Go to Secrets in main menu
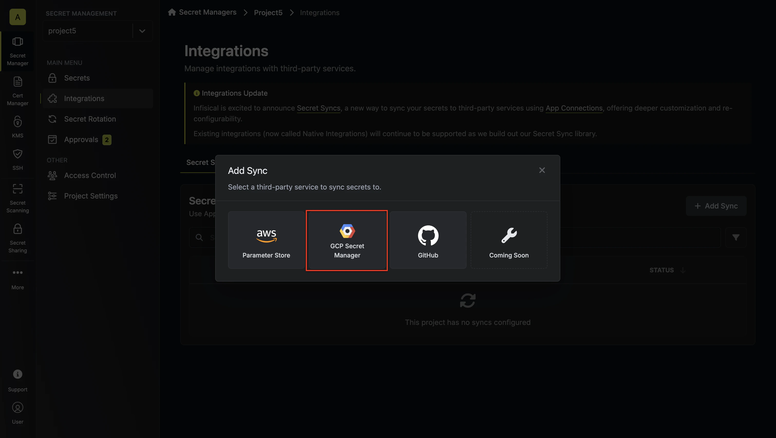 [98, 78]
